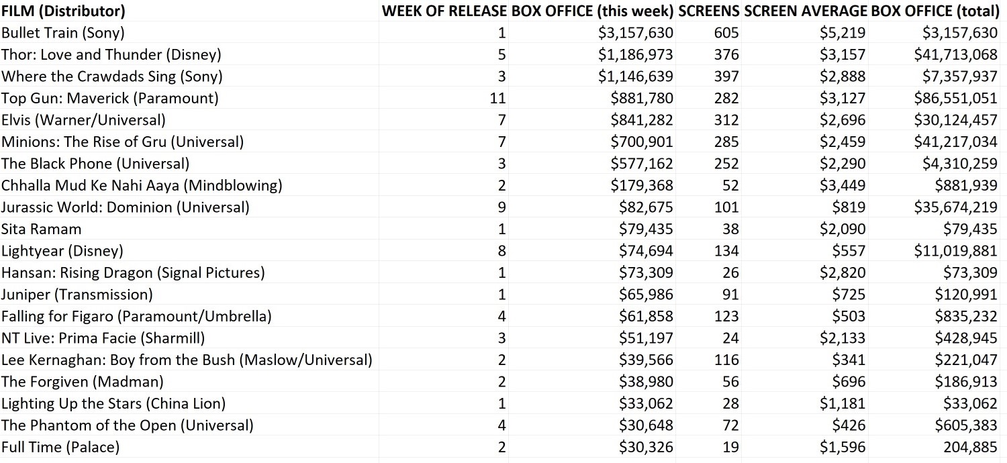Click the Elvis (Warner/Universal) film cell

(83, 120)
